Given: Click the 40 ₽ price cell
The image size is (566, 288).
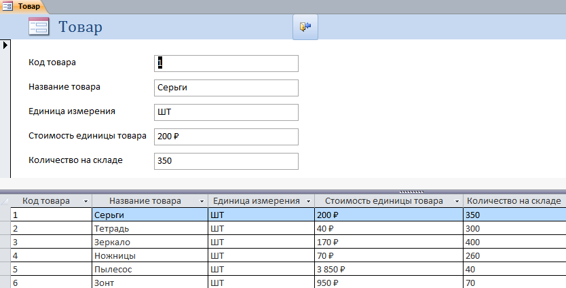Looking at the screenshot, I should tap(389, 228).
